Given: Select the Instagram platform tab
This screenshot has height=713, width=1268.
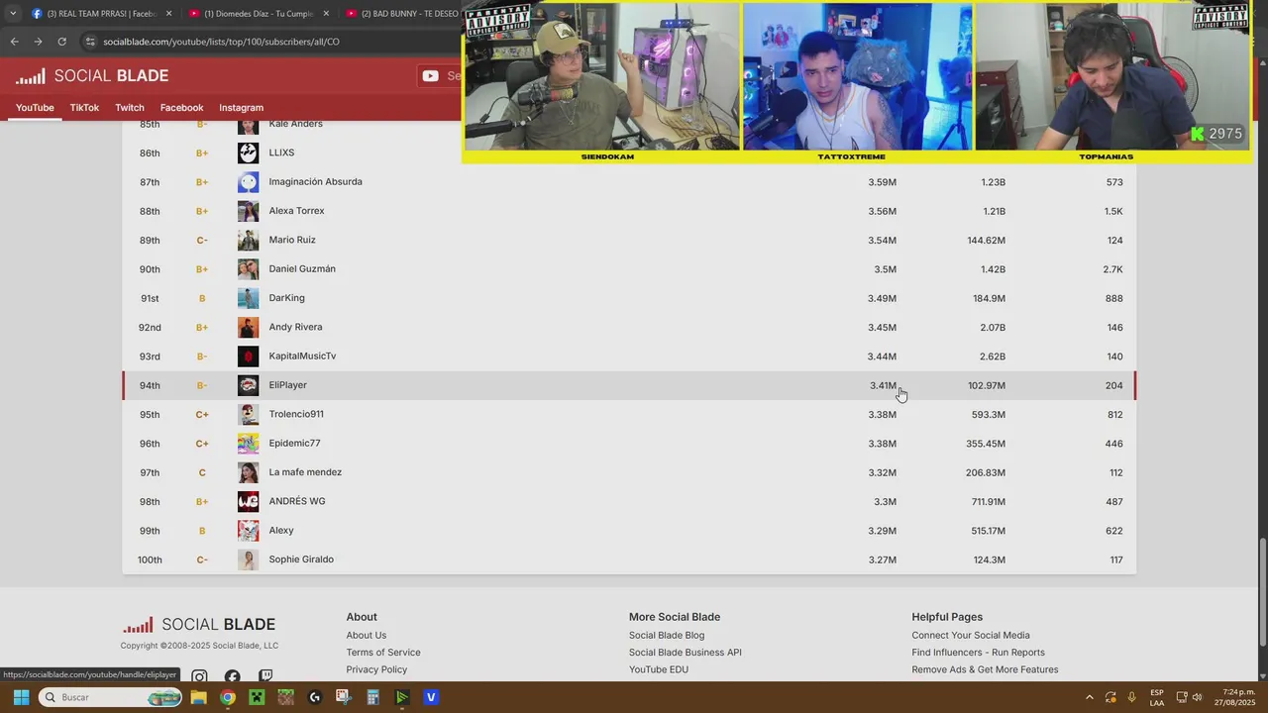Looking at the screenshot, I should point(241,107).
